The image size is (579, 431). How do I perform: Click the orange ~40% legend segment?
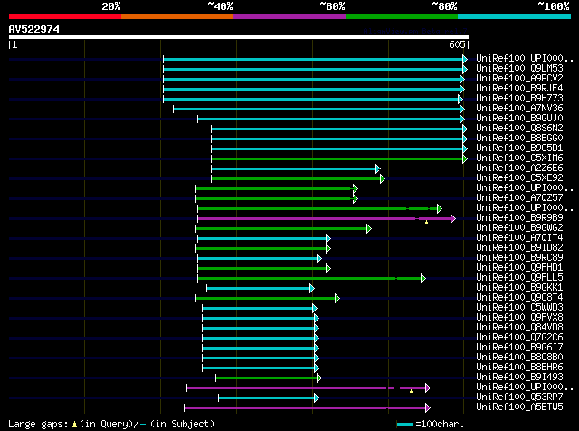point(177,16)
